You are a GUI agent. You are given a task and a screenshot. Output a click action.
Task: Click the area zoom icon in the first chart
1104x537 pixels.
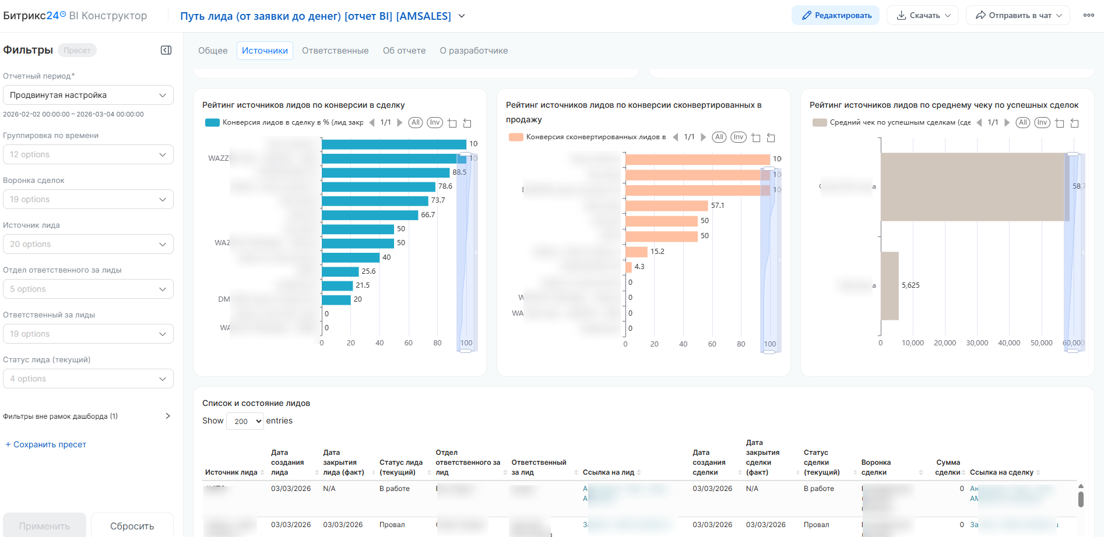click(x=452, y=123)
